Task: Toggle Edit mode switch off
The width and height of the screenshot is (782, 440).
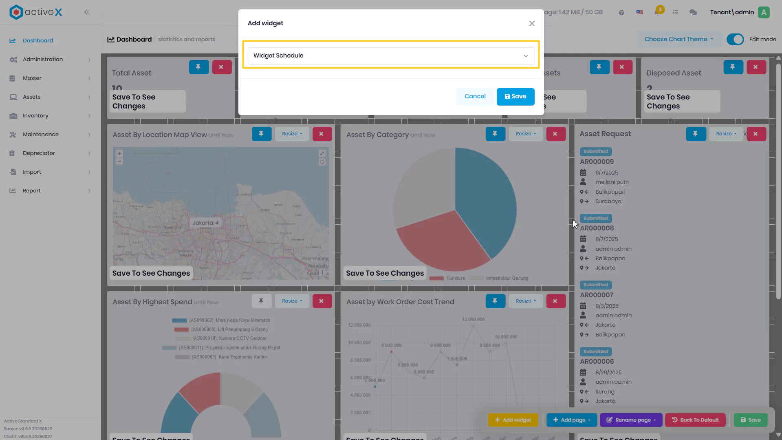Action: (735, 40)
